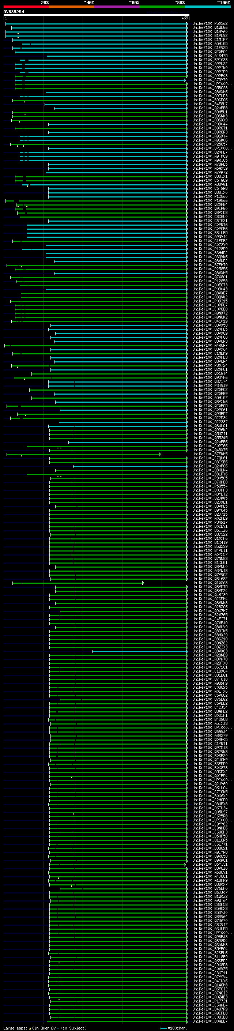This screenshot has width=234, height=1031.
Task: Open hit UniRef100_Q1WLW6
Action: pos(210,28)
